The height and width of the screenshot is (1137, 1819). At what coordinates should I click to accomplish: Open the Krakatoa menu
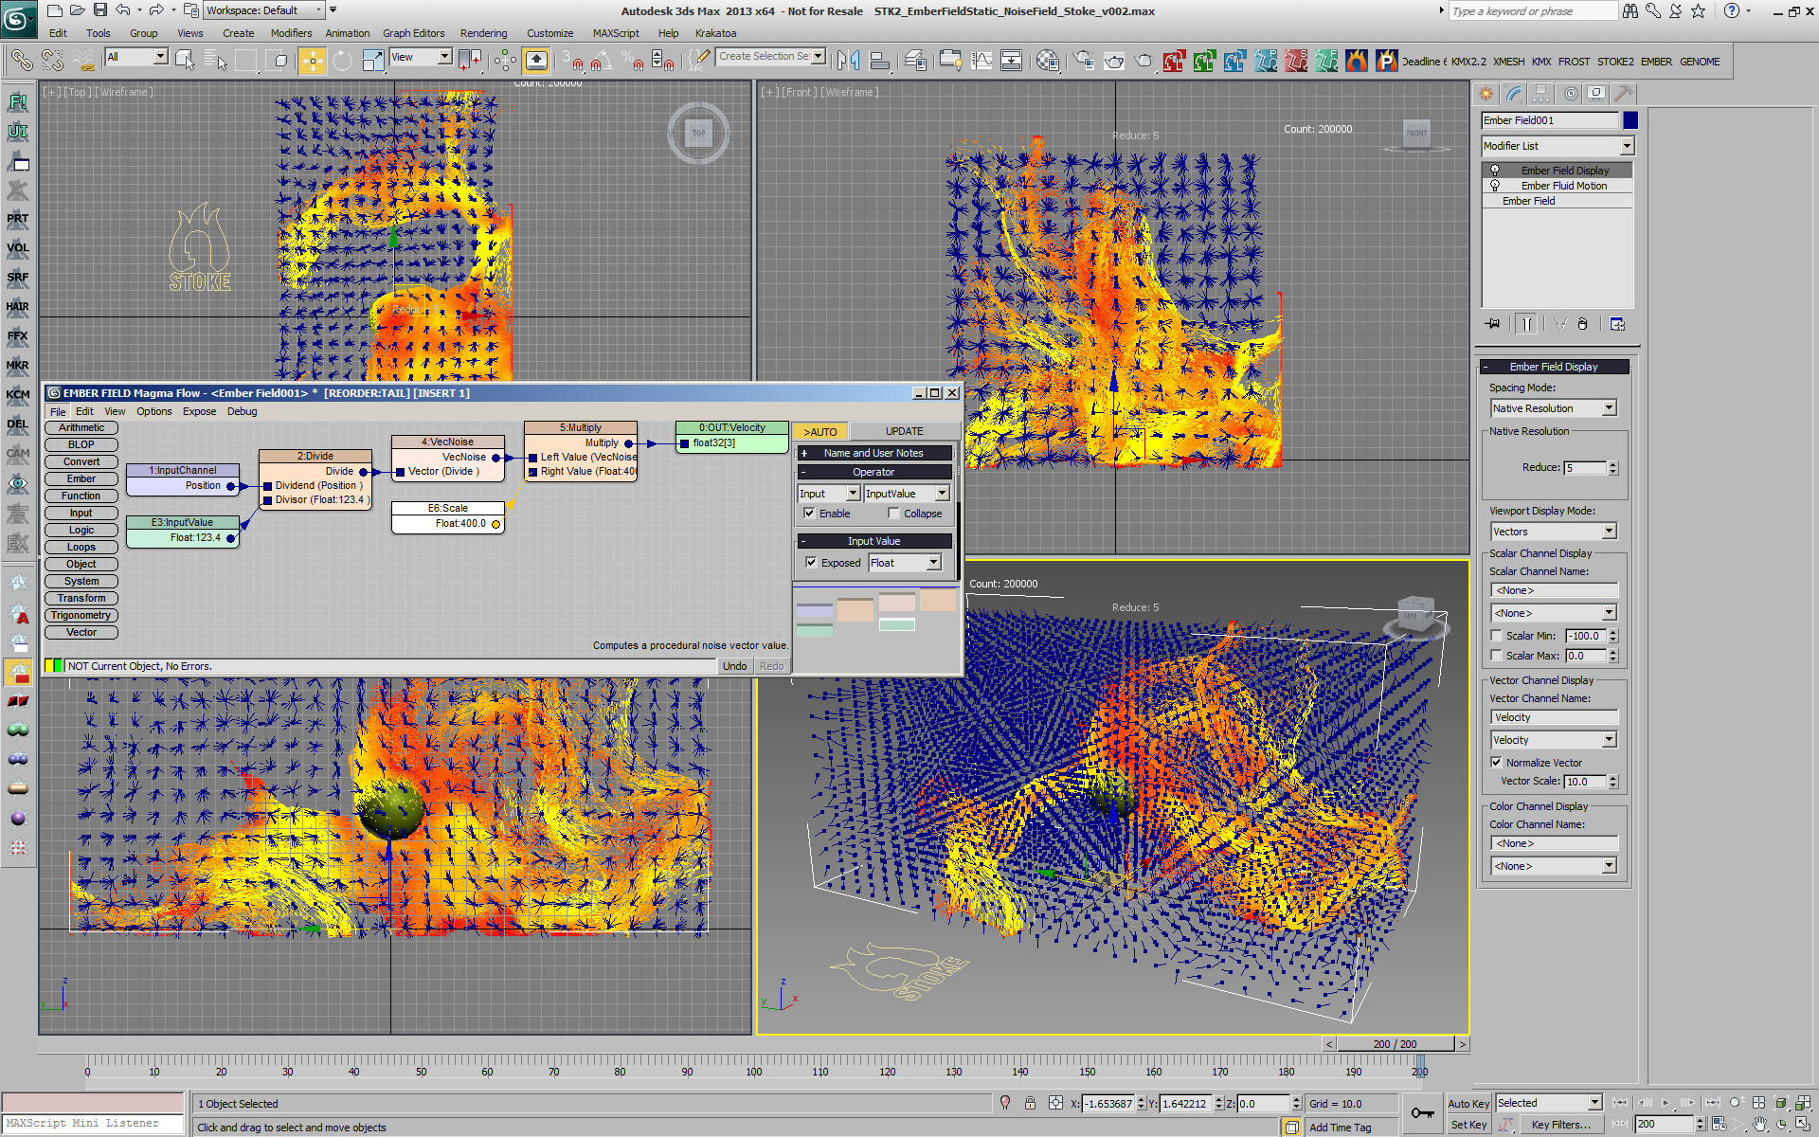(715, 33)
